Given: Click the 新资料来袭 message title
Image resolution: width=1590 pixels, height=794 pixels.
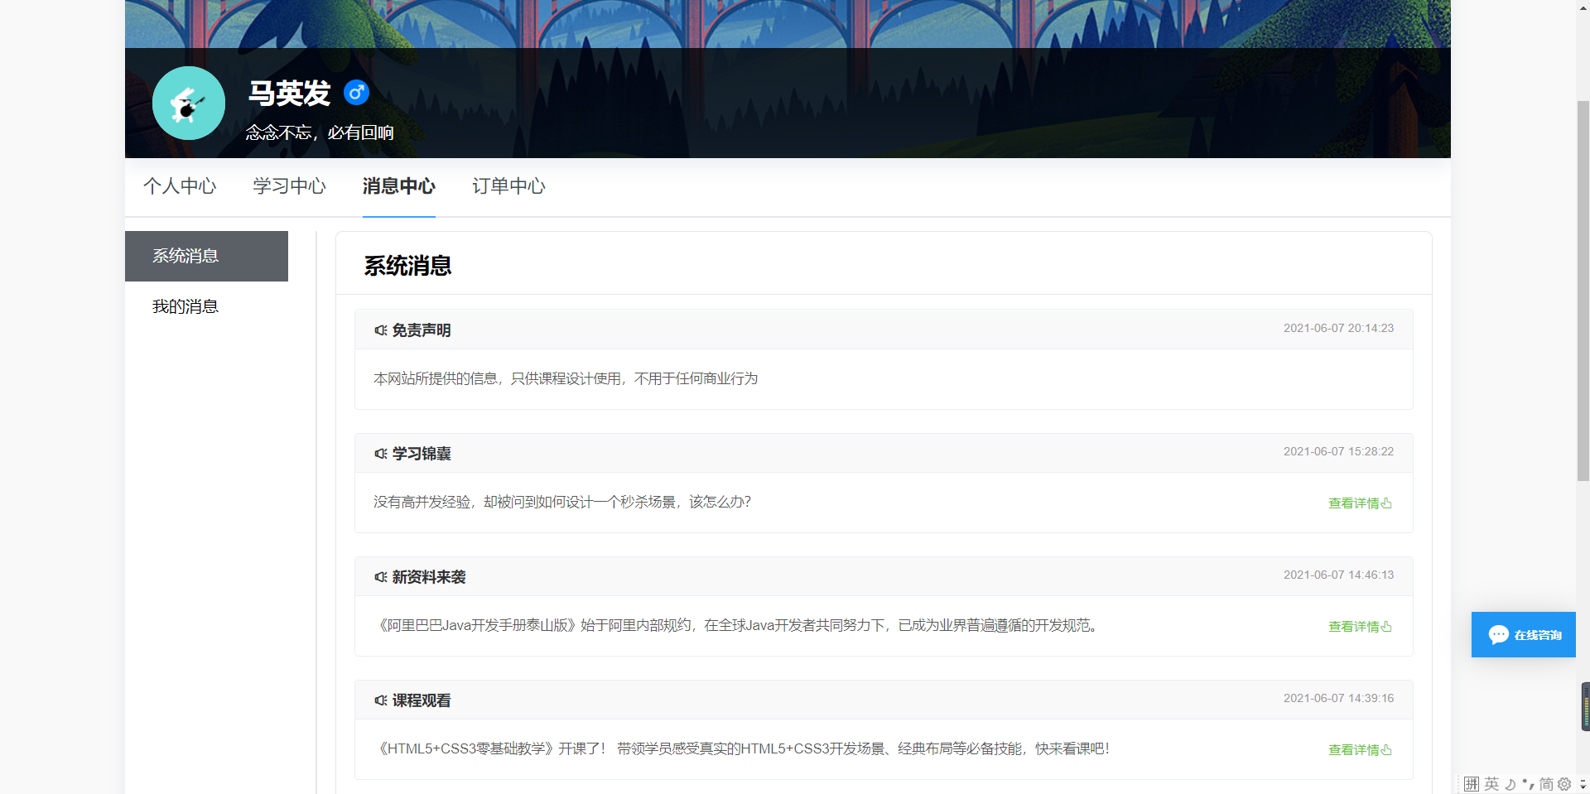Looking at the screenshot, I should click(429, 577).
